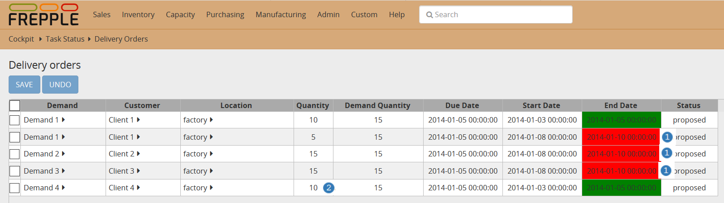The width and height of the screenshot is (724, 203).
Task: Click quantity cell "15" in Demand 2 row
Action: [x=314, y=154]
